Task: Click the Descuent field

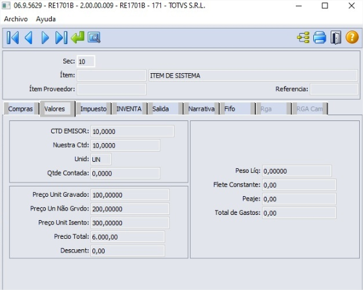Action: [x=127, y=251]
